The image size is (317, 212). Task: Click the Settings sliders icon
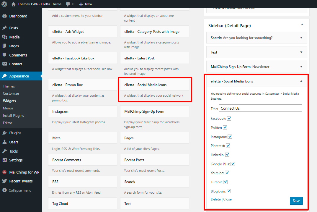coord(5,160)
